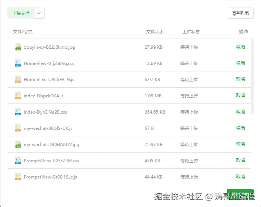Click JS icon of HomeView-UBCkFA_N.js
The height and width of the screenshot is (207, 261).
click(18, 79)
